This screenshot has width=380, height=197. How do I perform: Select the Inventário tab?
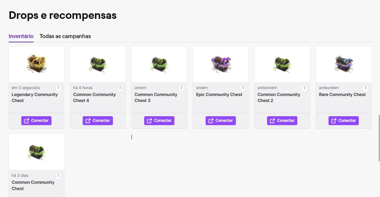[x=21, y=36]
